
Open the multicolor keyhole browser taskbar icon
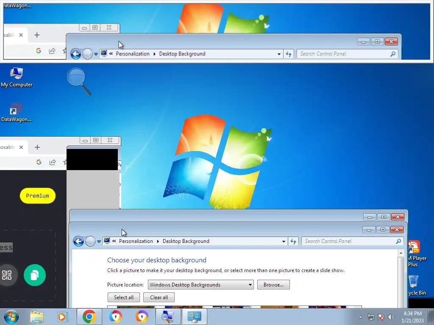coord(115,317)
